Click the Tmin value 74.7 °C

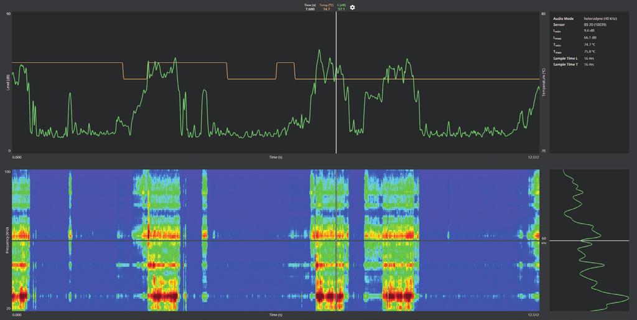click(x=590, y=45)
